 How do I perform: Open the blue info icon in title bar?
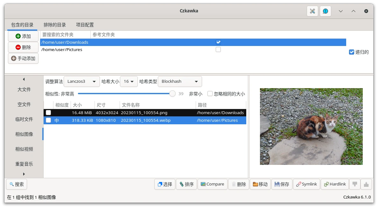click(x=325, y=11)
